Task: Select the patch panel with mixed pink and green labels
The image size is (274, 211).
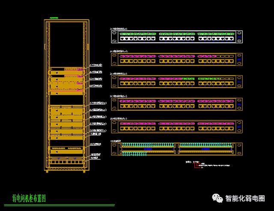Action: [x=177, y=82]
